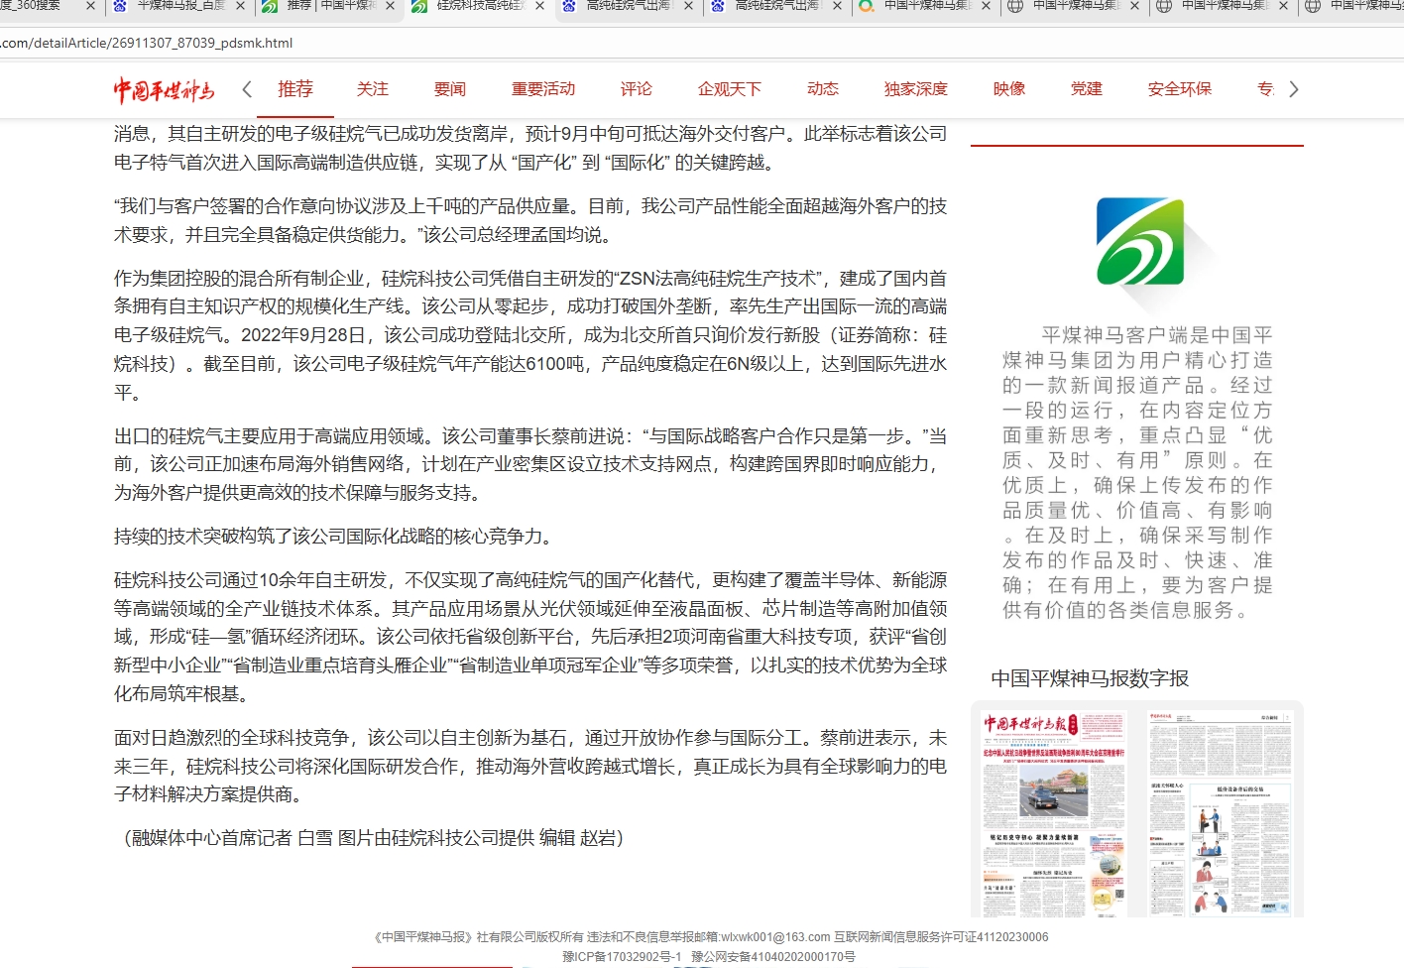Close the active 硅烷科技高纯硅 tab
This screenshot has height=968, width=1404.
539,6
